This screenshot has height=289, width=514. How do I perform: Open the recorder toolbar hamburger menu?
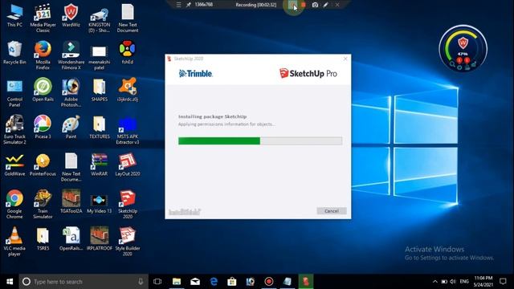tap(178, 5)
